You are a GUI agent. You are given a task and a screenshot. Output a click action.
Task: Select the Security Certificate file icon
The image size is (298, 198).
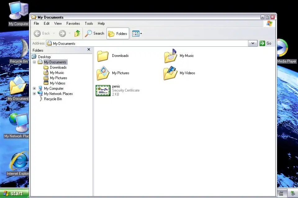pos(103,91)
